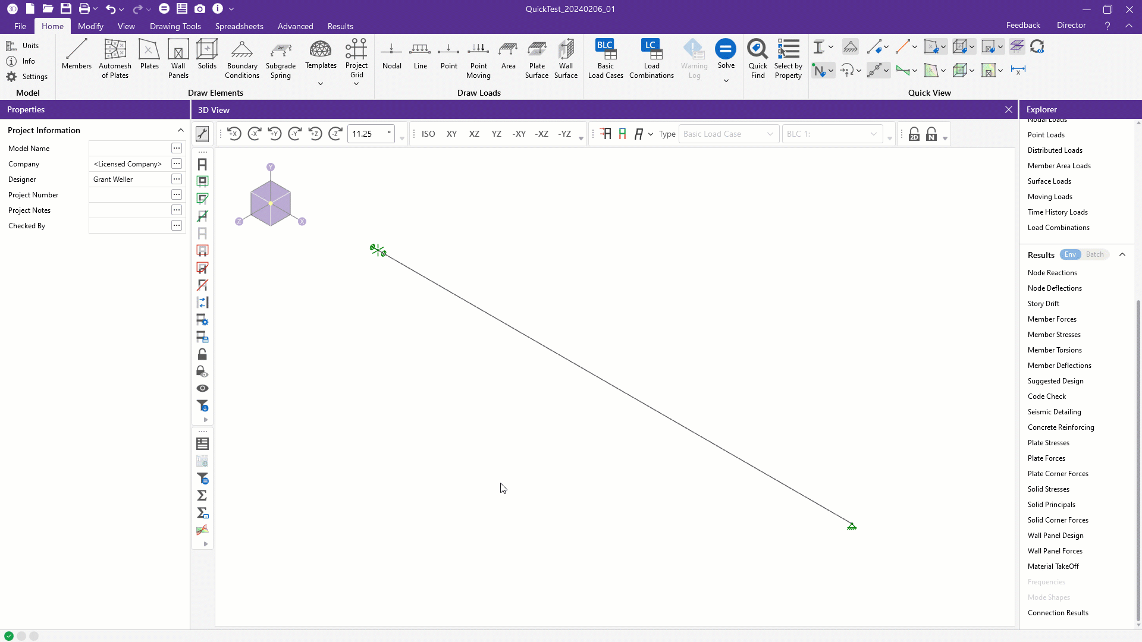The width and height of the screenshot is (1142, 642).
Task: Open the Advanced ribbon tab
Action: [295, 26]
